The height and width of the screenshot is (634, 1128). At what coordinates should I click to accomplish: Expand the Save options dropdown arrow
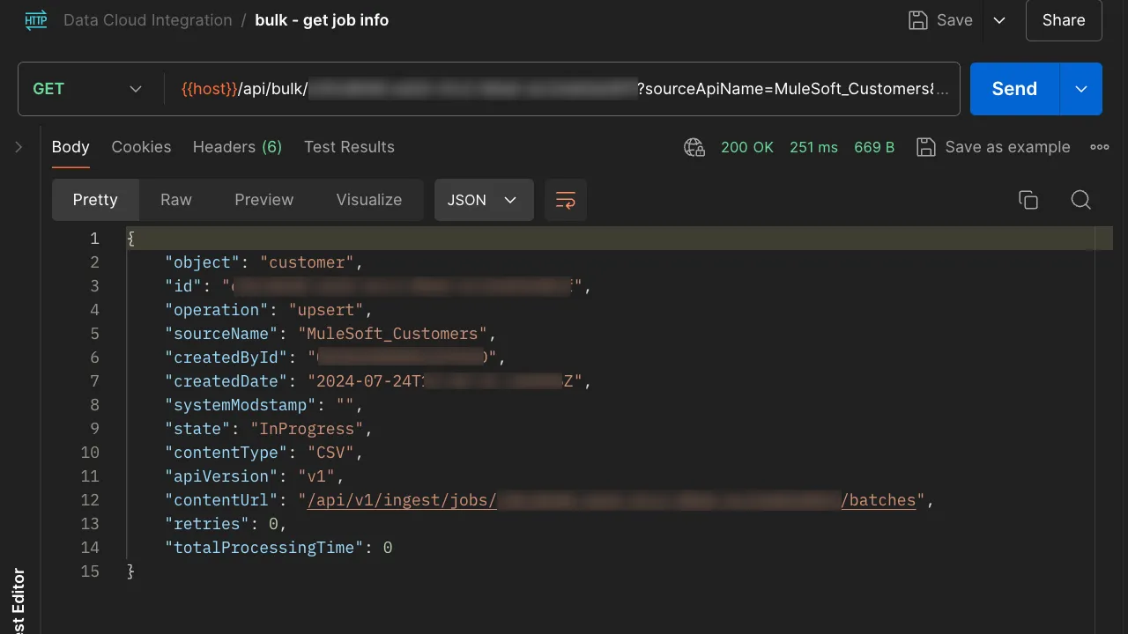tap(999, 20)
